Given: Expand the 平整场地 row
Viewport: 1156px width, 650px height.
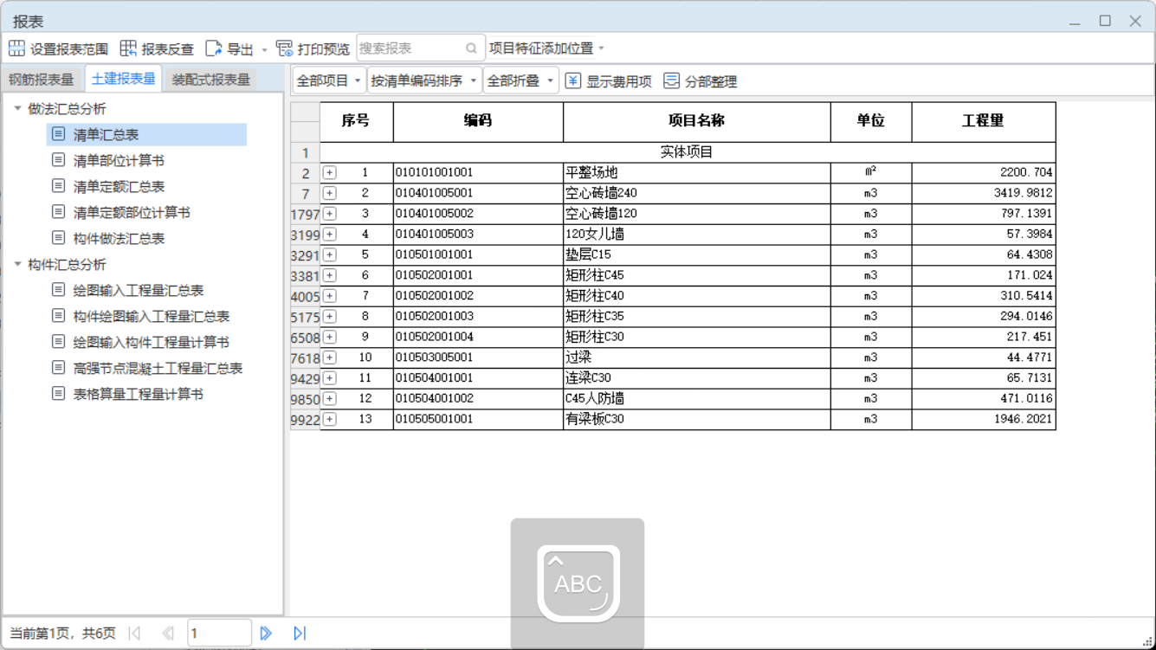Looking at the screenshot, I should (330, 172).
